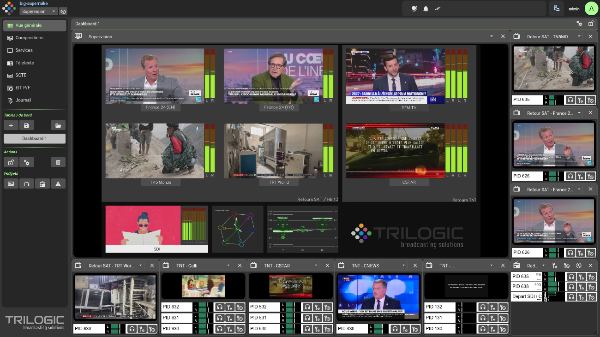Screen dimensions: 600x337
Task: Expand Retour SAT - TRT Wor... dropdown
Action: [x=140, y=266]
